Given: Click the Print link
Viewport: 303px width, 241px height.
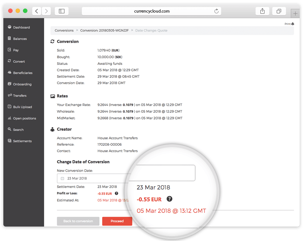Looking at the screenshot, I should (x=289, y=24).
